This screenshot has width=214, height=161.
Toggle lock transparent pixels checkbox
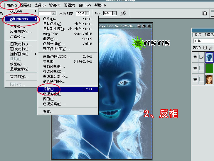point(205,48)
